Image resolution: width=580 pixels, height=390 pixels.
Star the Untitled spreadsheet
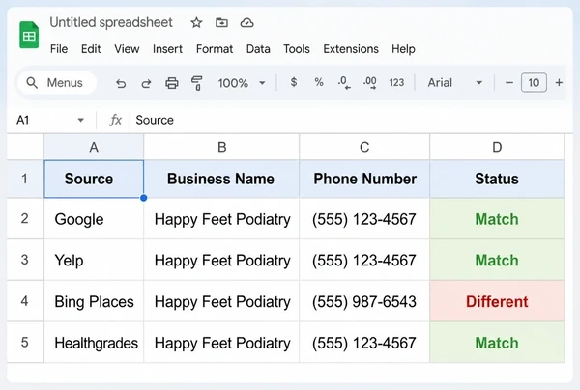coord(196,23)
